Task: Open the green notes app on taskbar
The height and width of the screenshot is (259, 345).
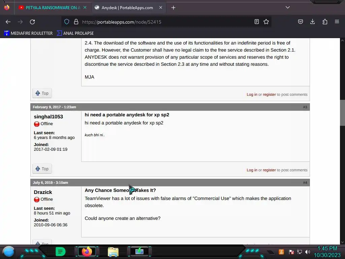Action: pyautogui.click(x=61, y=252)
